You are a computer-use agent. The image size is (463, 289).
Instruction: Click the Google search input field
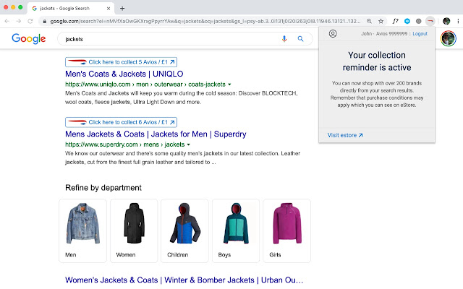tap(166, 39)
